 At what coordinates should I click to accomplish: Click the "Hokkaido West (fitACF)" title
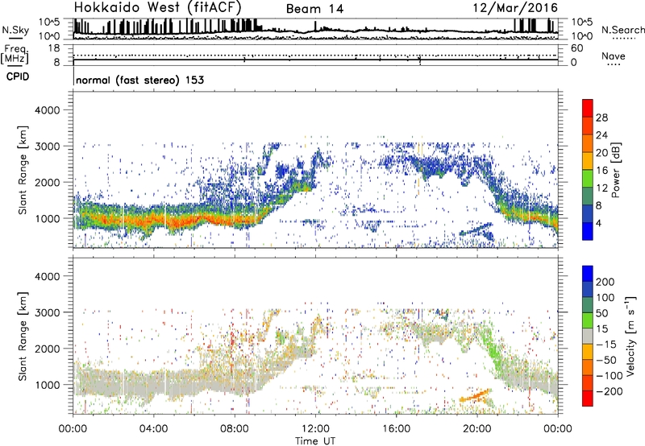pos(157,8)
